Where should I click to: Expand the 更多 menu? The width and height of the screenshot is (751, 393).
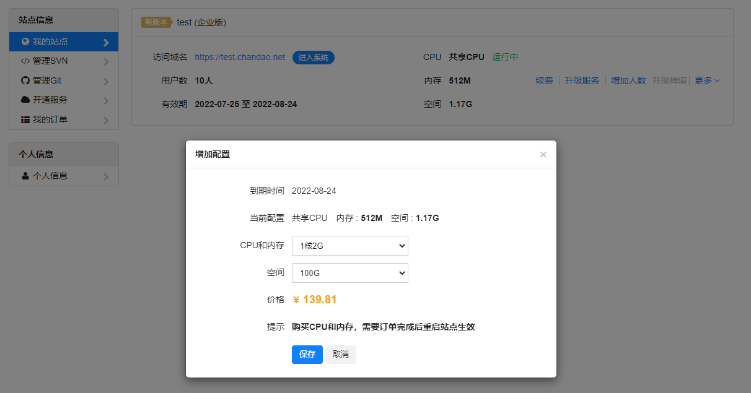point(707,80)
